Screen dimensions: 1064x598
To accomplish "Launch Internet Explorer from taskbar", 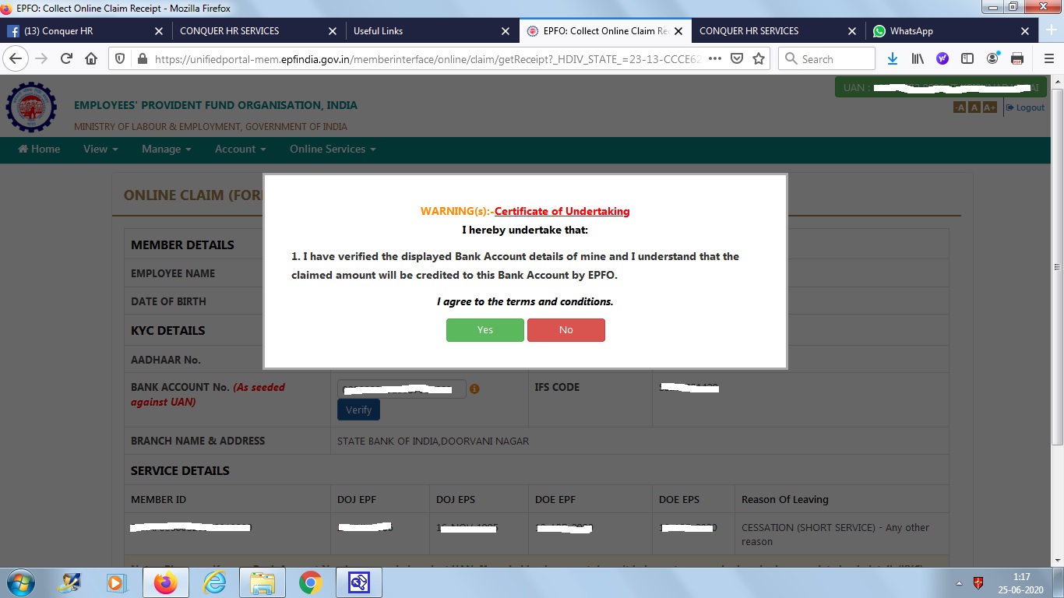I will (214, 582).
